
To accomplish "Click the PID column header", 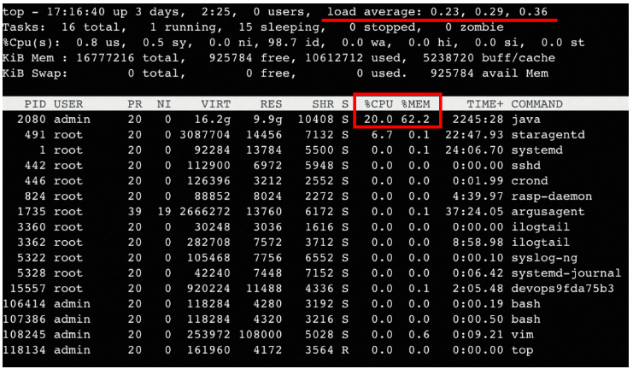I will tap(35, 104).
